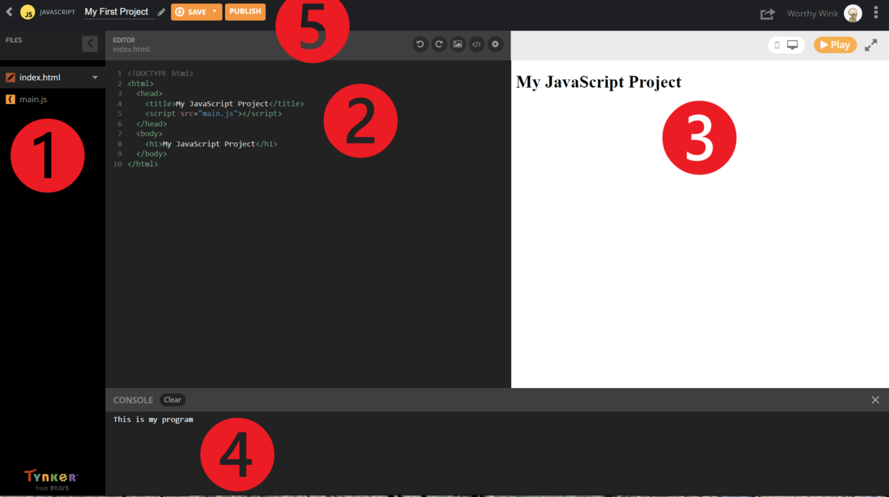Screen dimensions: 889x497
Task: Open the Worthy Wink user avatar
Action: [x=853, y=13]
